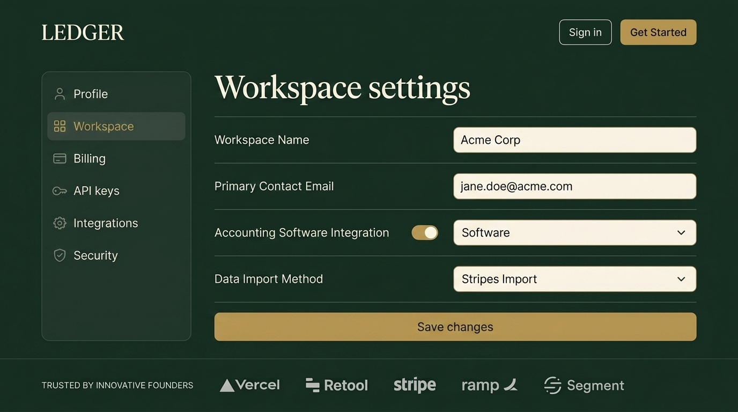Click the Segment logo icon
The width and height of the screenshot is (738, 412).
(x=552, y=385)
